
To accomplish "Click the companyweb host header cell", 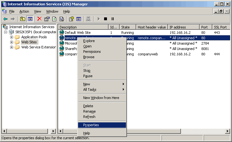I will (148, 54).
